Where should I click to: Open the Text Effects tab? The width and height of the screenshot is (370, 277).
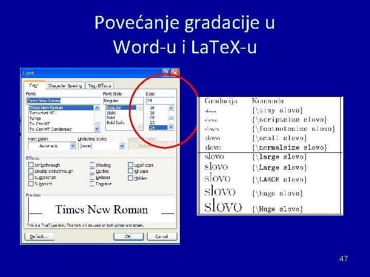[100, 86]
